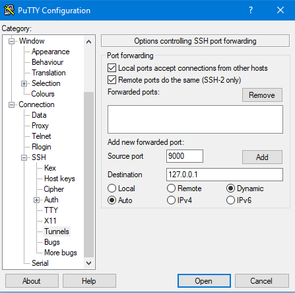295x293 pixels.
Task: Select the IPv4 radio button
Action: tap(171, 200)
